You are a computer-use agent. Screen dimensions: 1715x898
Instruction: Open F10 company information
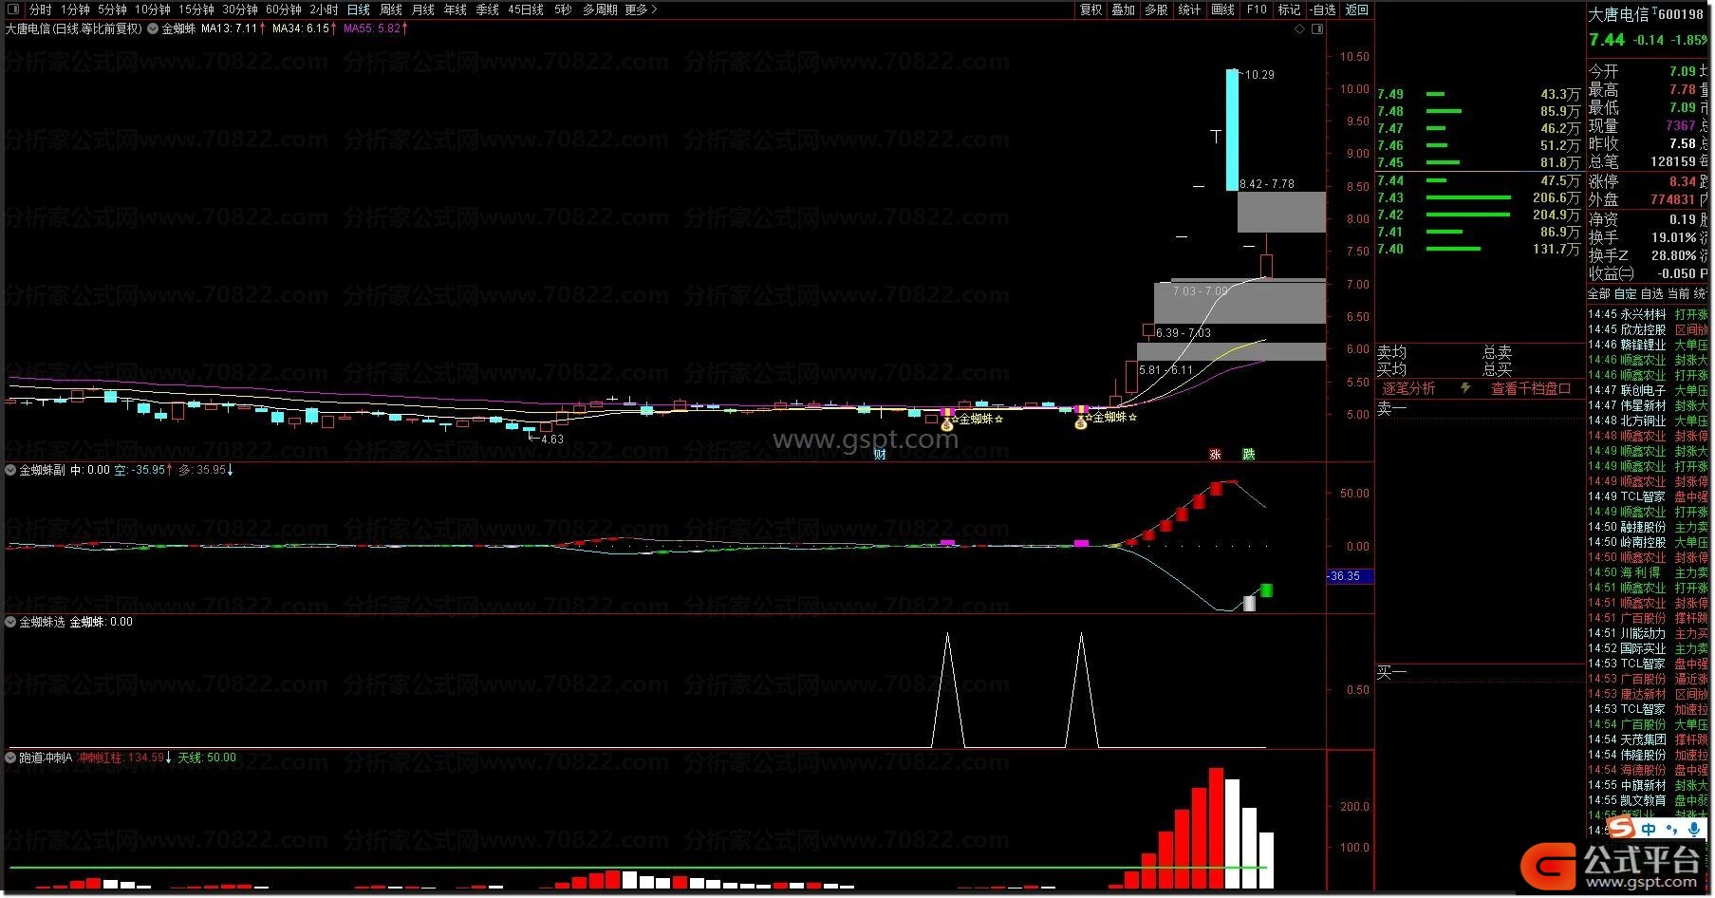(x=1257, y=9)
